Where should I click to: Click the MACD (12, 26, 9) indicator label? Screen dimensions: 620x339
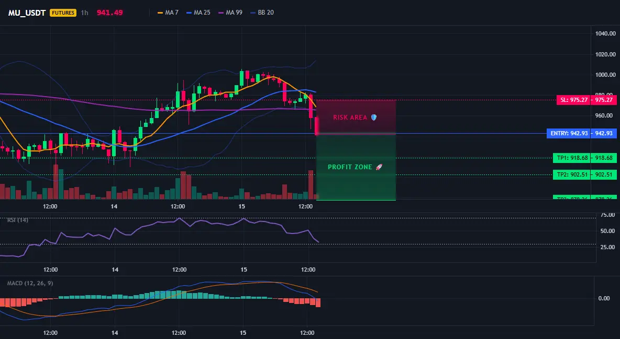click(30, 283)
